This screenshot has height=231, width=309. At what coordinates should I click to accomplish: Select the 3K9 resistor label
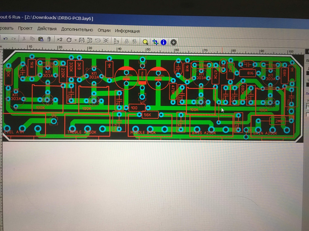pos(79,67)
